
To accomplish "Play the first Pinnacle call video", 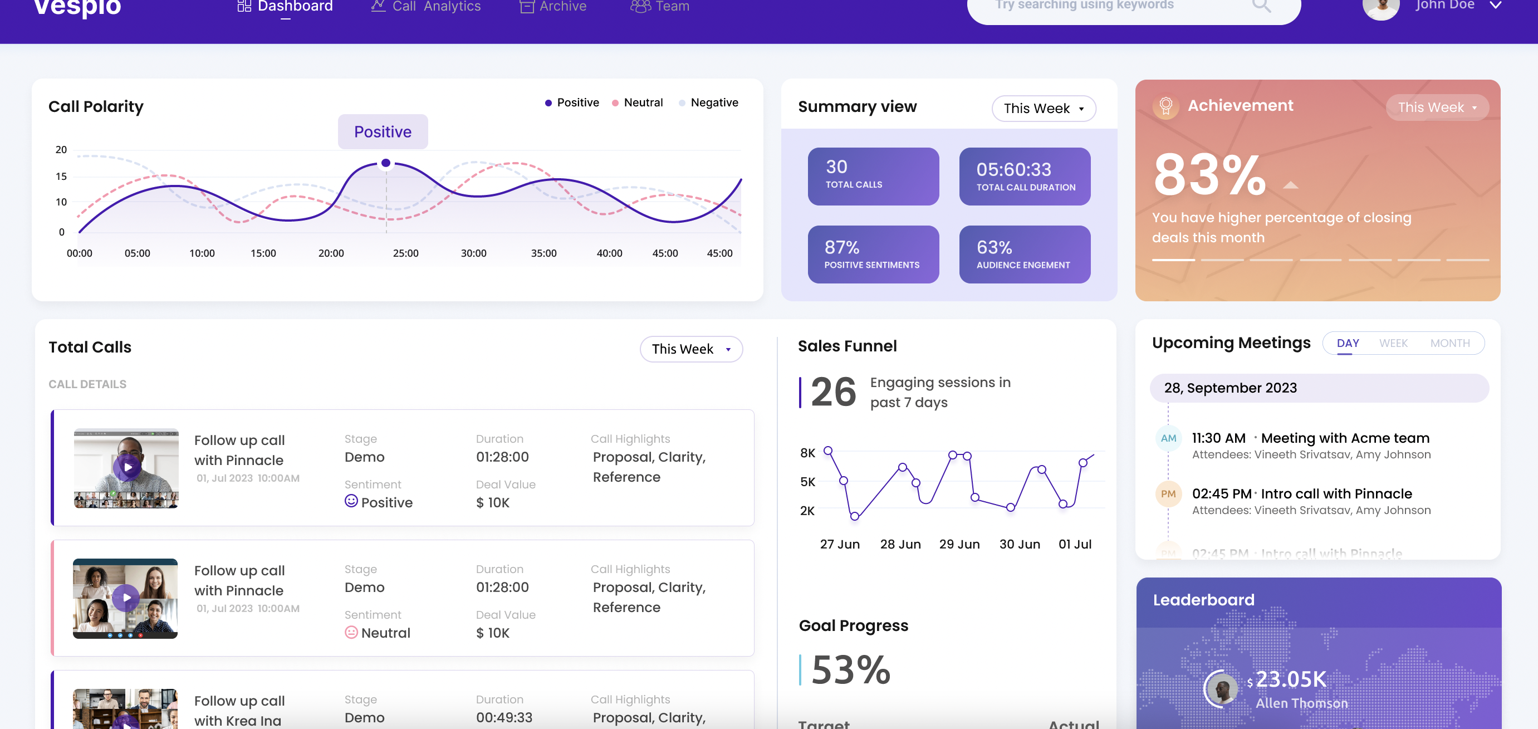I will [126, 467].
